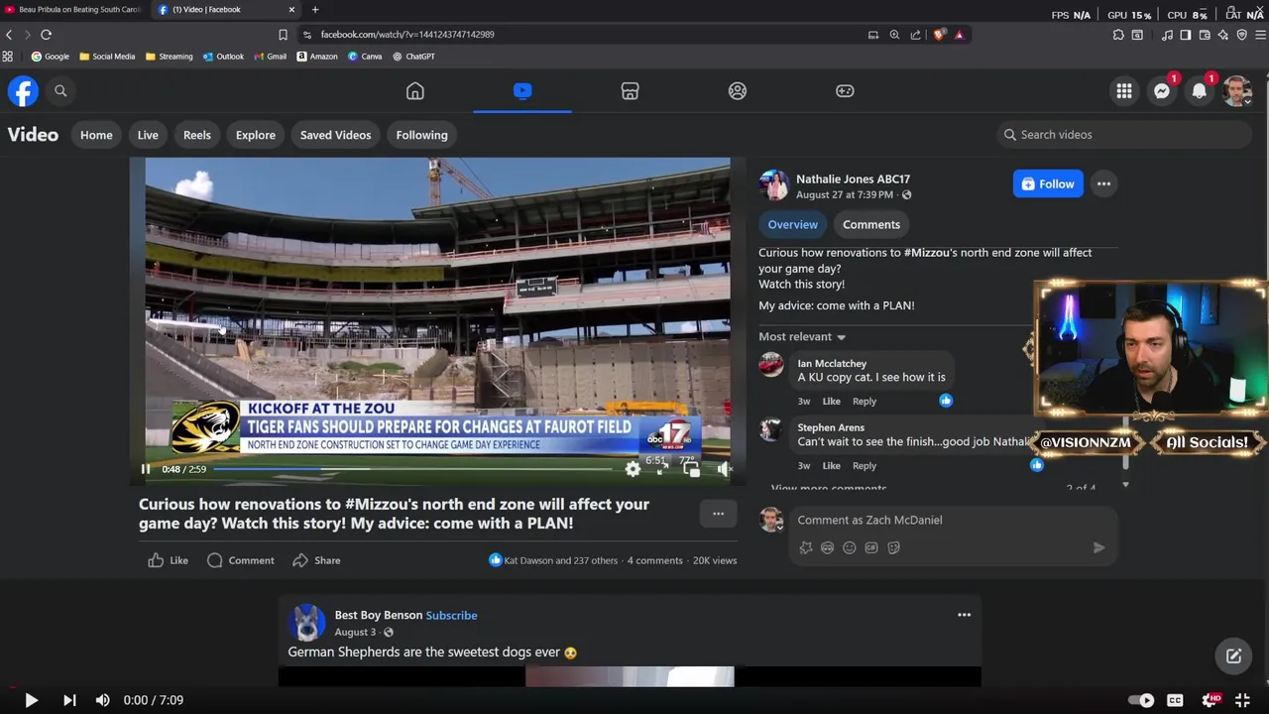Screen dimensions: 1269x714
Task: Pop out video to mini player
Action: [x=692, y=469]
